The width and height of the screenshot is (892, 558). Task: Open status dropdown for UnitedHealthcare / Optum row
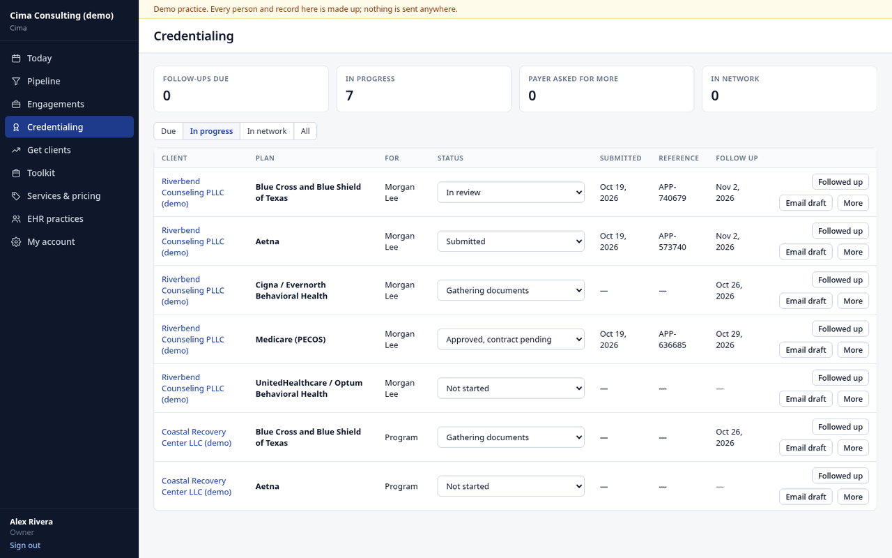pyautogui.click(x=511, y=389)
